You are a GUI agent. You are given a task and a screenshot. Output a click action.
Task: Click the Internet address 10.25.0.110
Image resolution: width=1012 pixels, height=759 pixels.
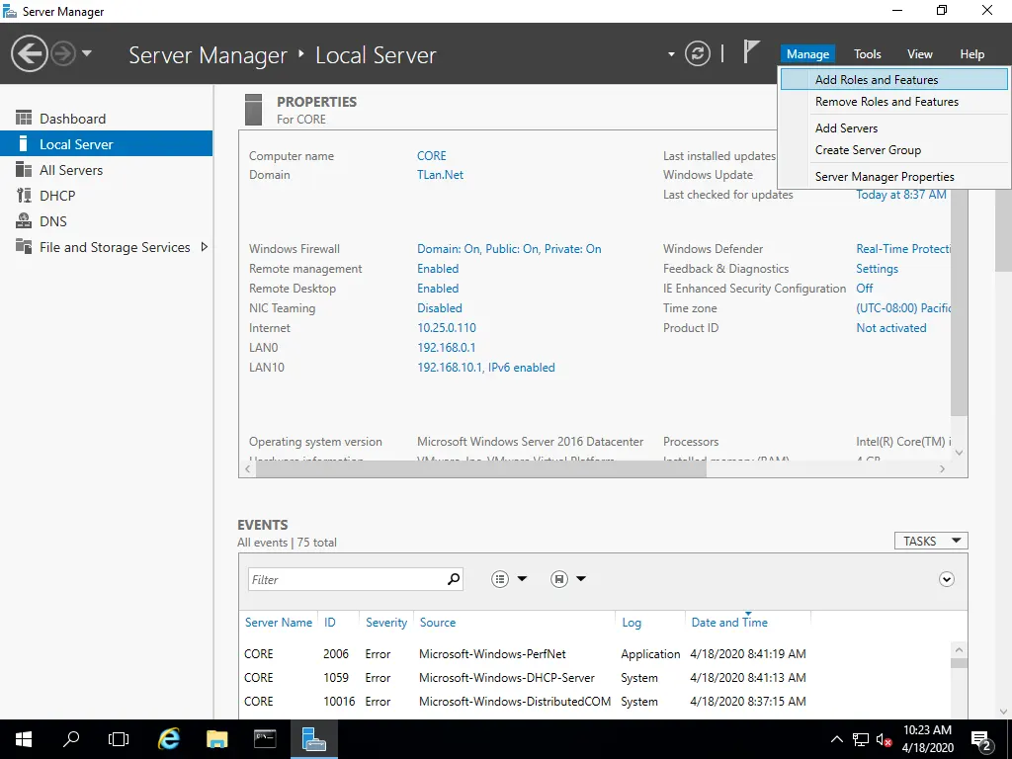(447, 327)
